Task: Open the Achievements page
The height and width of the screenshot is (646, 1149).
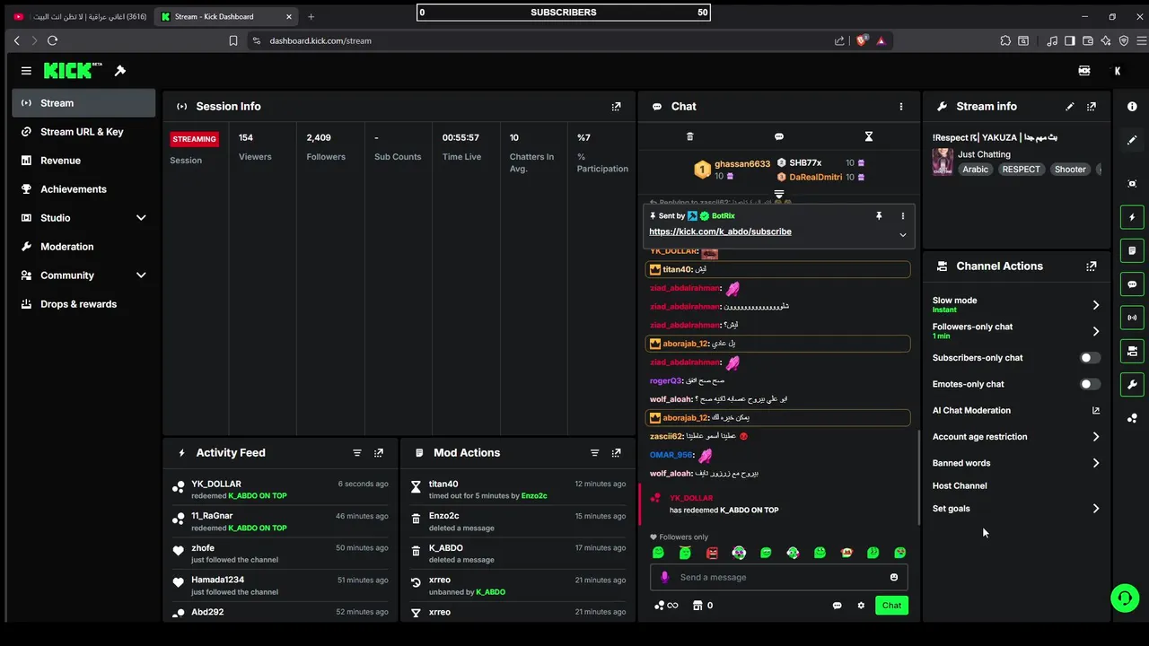Action: [x=84, y=189]
